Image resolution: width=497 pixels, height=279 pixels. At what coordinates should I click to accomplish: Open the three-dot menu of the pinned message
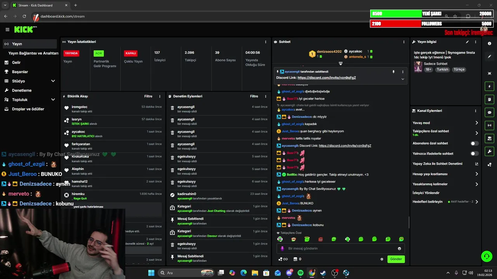[403, 72]
